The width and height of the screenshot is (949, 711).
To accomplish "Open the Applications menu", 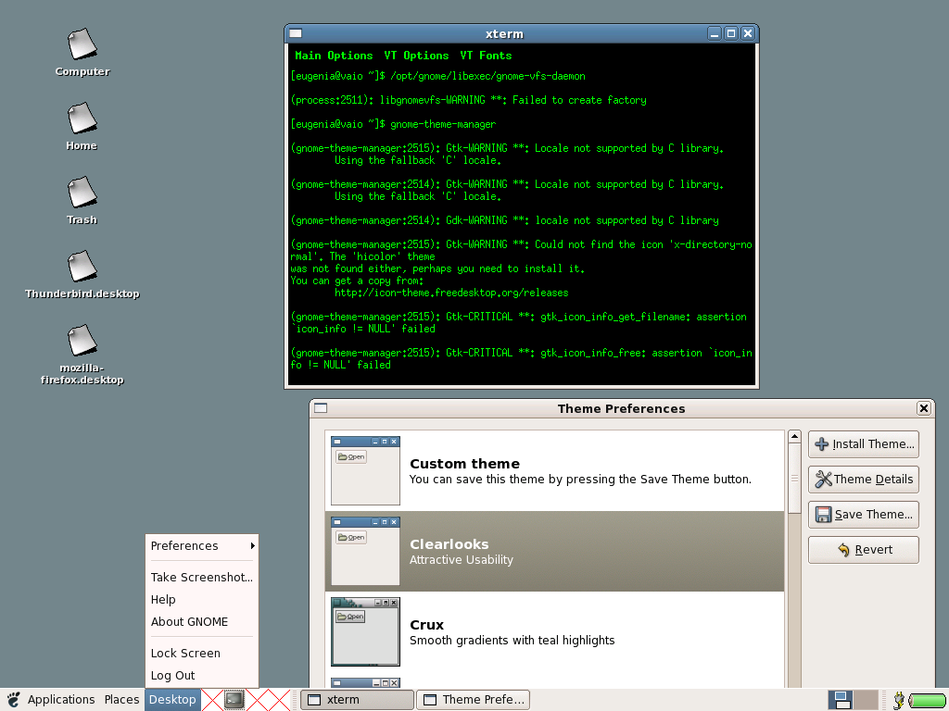I will click(61, 700).
